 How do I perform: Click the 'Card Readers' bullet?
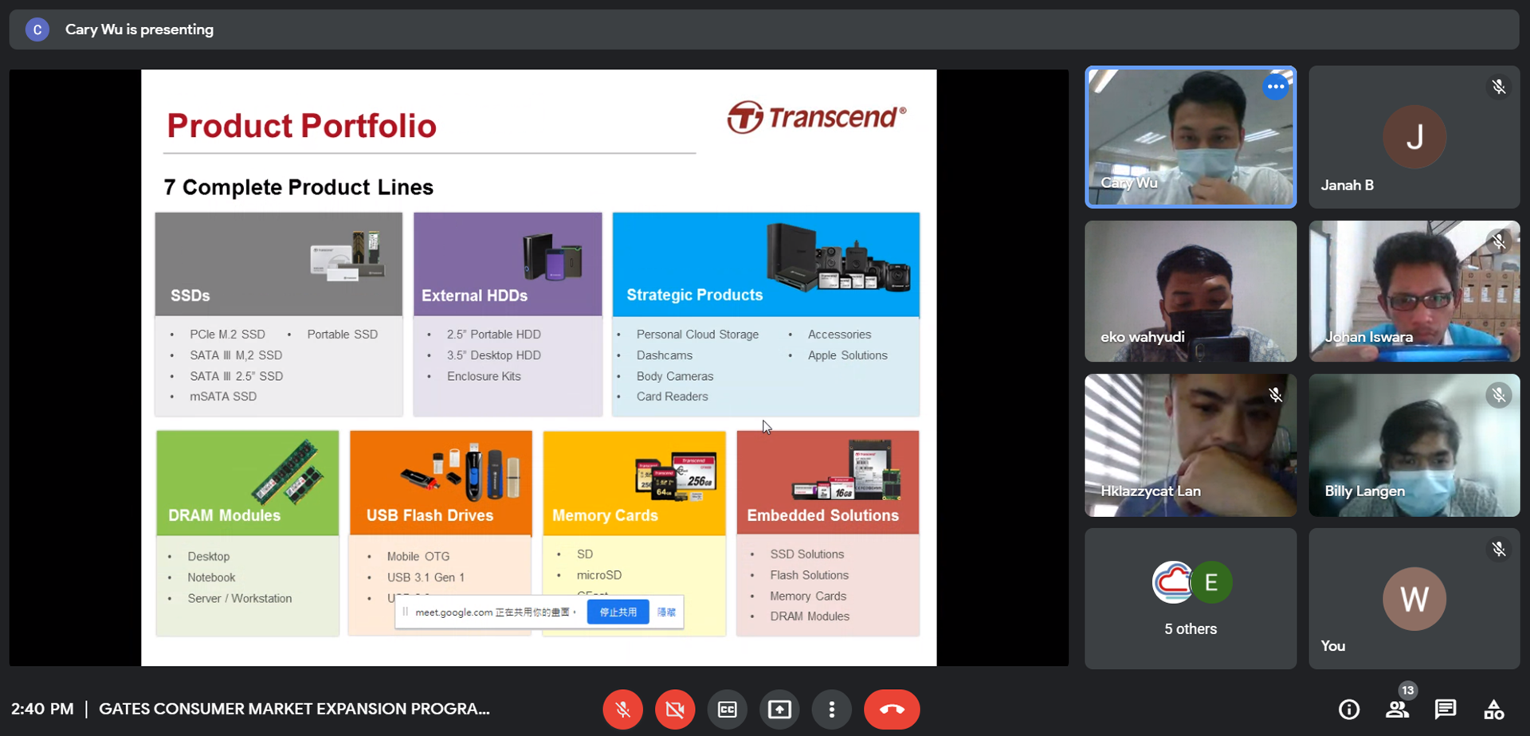[672, 397]
